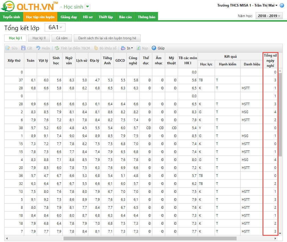The width and height of the screenshot is (287, 242).
Task: Open the 6A1 class dropdown
Action: [55, 27]
